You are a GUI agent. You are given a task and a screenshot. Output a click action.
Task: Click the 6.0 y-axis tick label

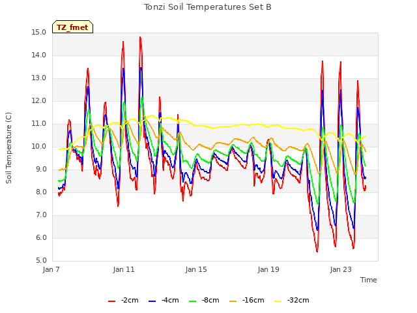click(41, 237)
